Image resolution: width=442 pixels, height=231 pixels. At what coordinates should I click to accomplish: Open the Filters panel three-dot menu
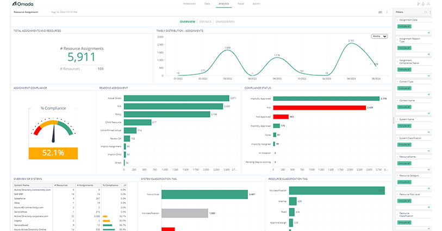pyautogui.click(x=431, y=12)
